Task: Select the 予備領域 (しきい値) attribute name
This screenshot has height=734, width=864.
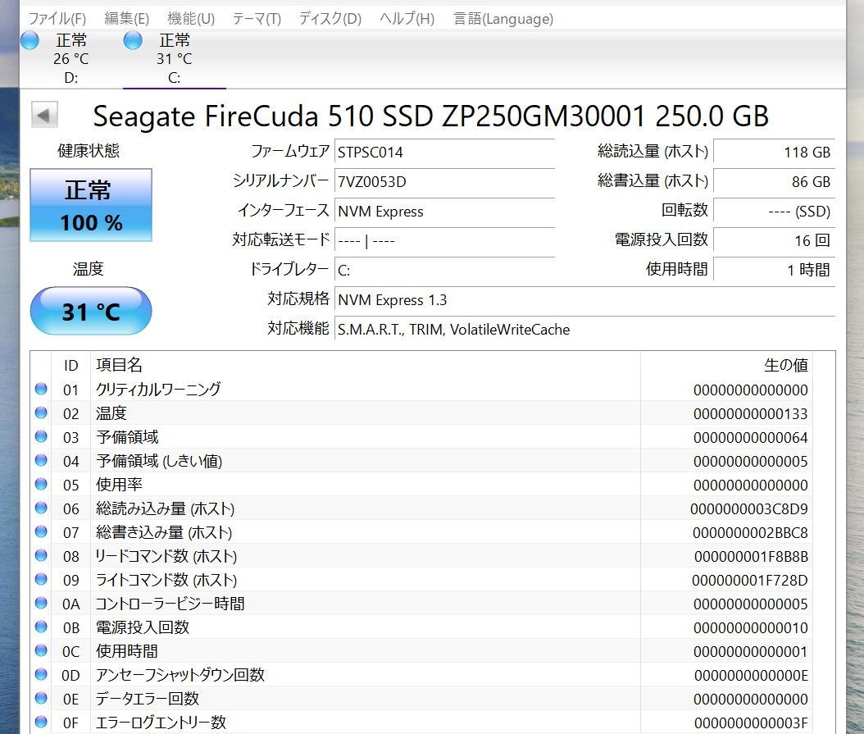Action: [x=159, y=461]
